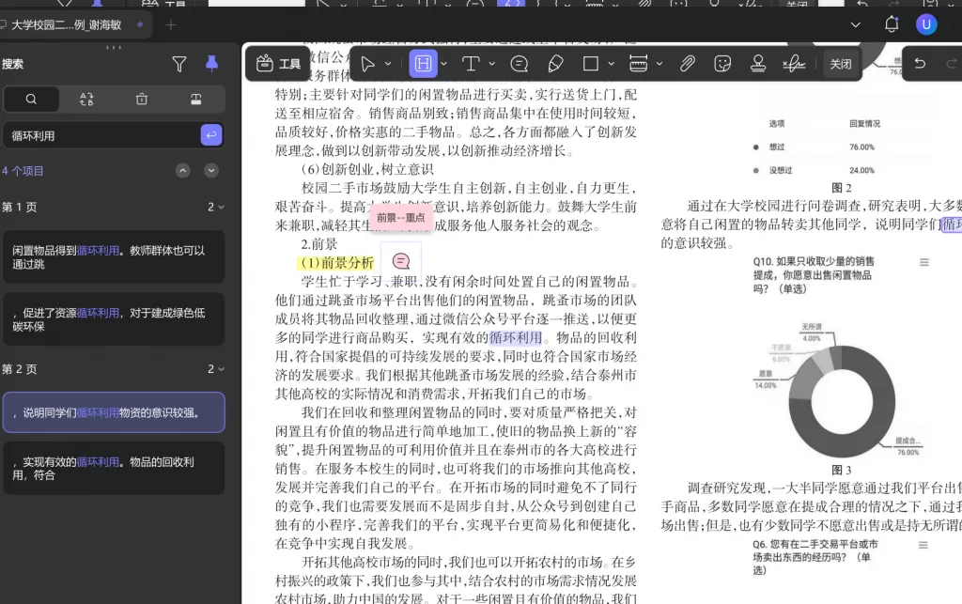Click the 关闭 button to close toolbar
This screenshot has width=962, height=604.
coord(841,64)
